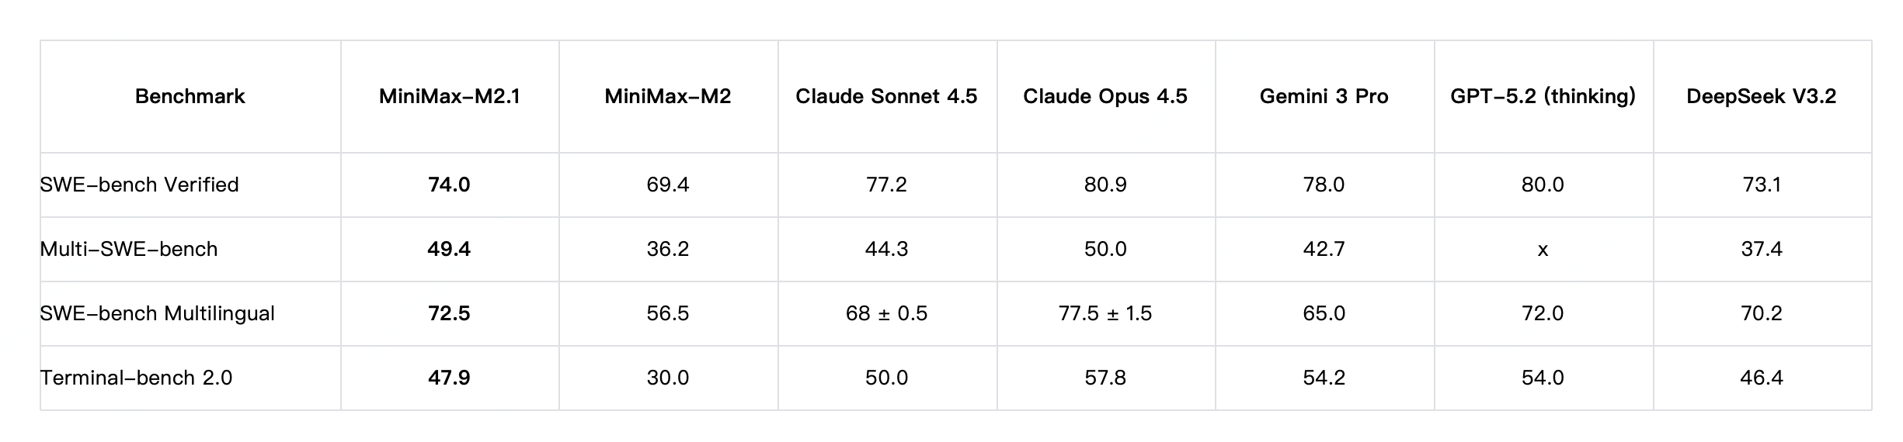Select the DeepSeek V3.2 column header
The height and width of the screenshot is (442, 1903).
[1762, 96]
